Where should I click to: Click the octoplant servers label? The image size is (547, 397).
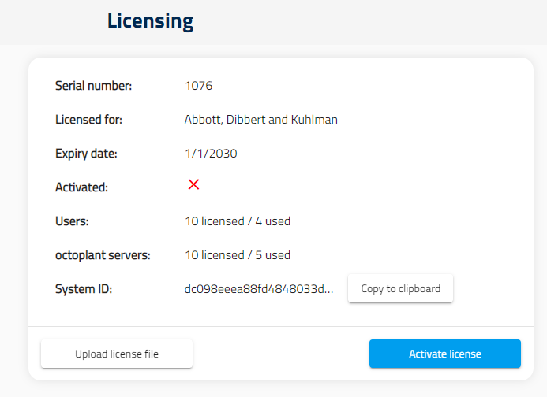pos(102,255)
